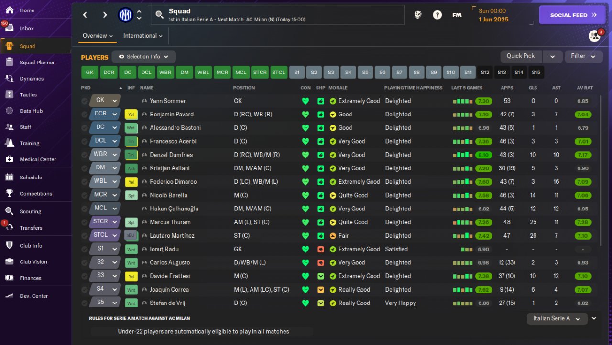Open the Filter dropdown
The width and height of the screenshot is (612, 345).
pos(583,56)
